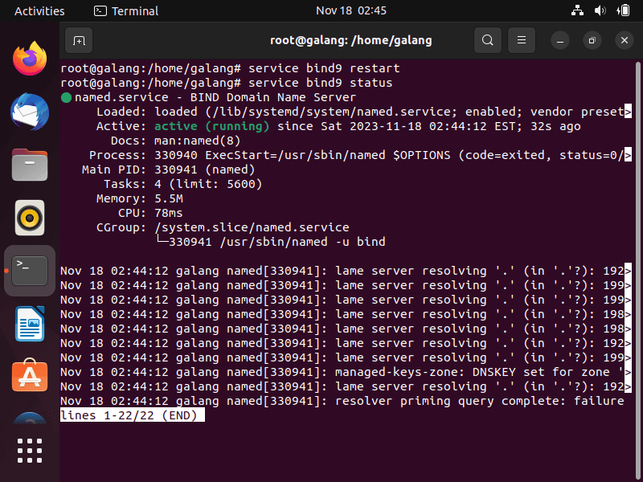This screenshot has width=643, height=482.
Task: Open the Activities overview
Action: click(x=39, y=10)
